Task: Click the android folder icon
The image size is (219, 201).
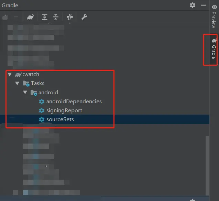Action: [x=34, y=93]
